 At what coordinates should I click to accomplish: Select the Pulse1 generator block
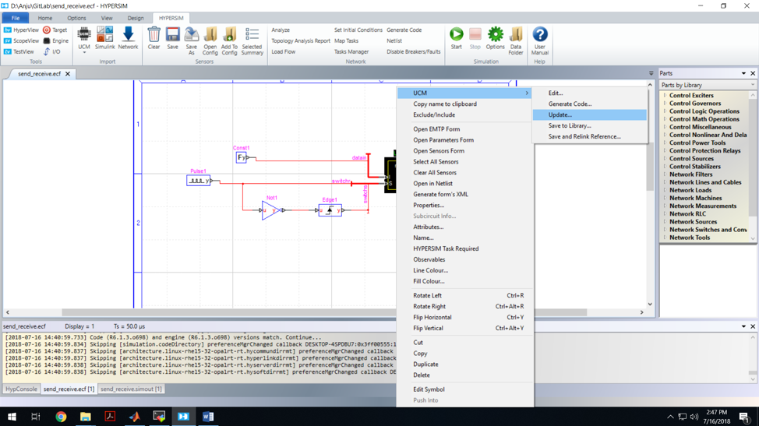pyautogui.click(x=199, y=181)
